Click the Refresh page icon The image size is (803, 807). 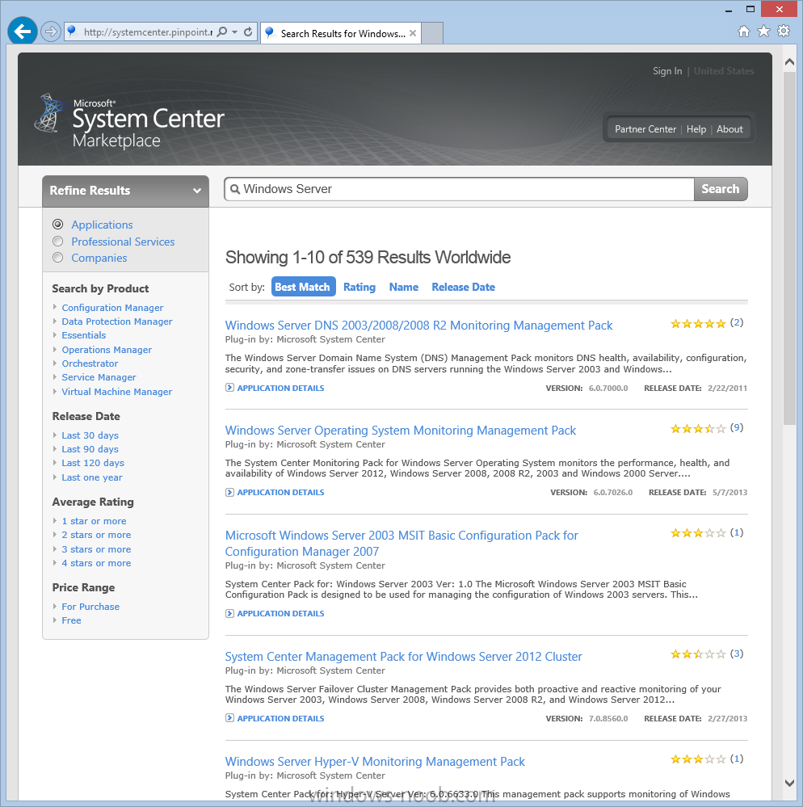[248, 32]
